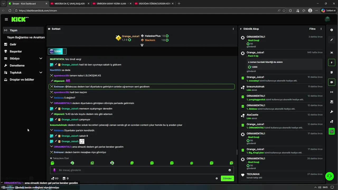Reload the page with refresh button
Screen dimensions: 338x190
[10, 11]
